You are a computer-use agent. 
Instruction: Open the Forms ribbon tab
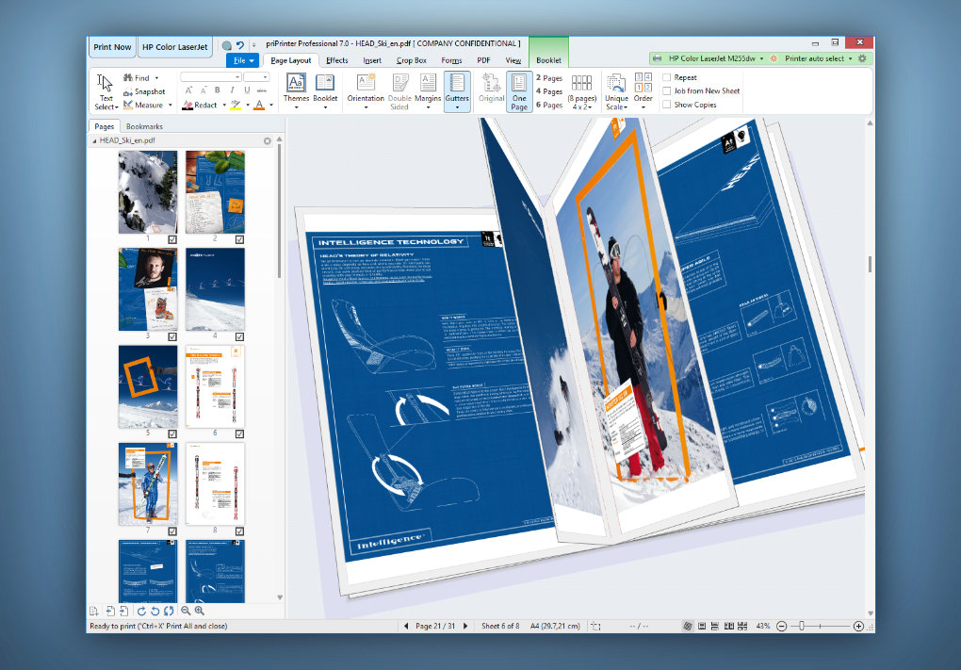coord(451,60)
